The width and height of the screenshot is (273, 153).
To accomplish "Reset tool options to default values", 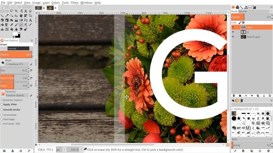I will point(29,151).
